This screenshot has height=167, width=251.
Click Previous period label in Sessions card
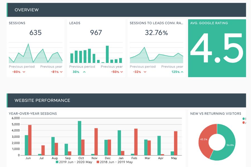tap(22, 67)
